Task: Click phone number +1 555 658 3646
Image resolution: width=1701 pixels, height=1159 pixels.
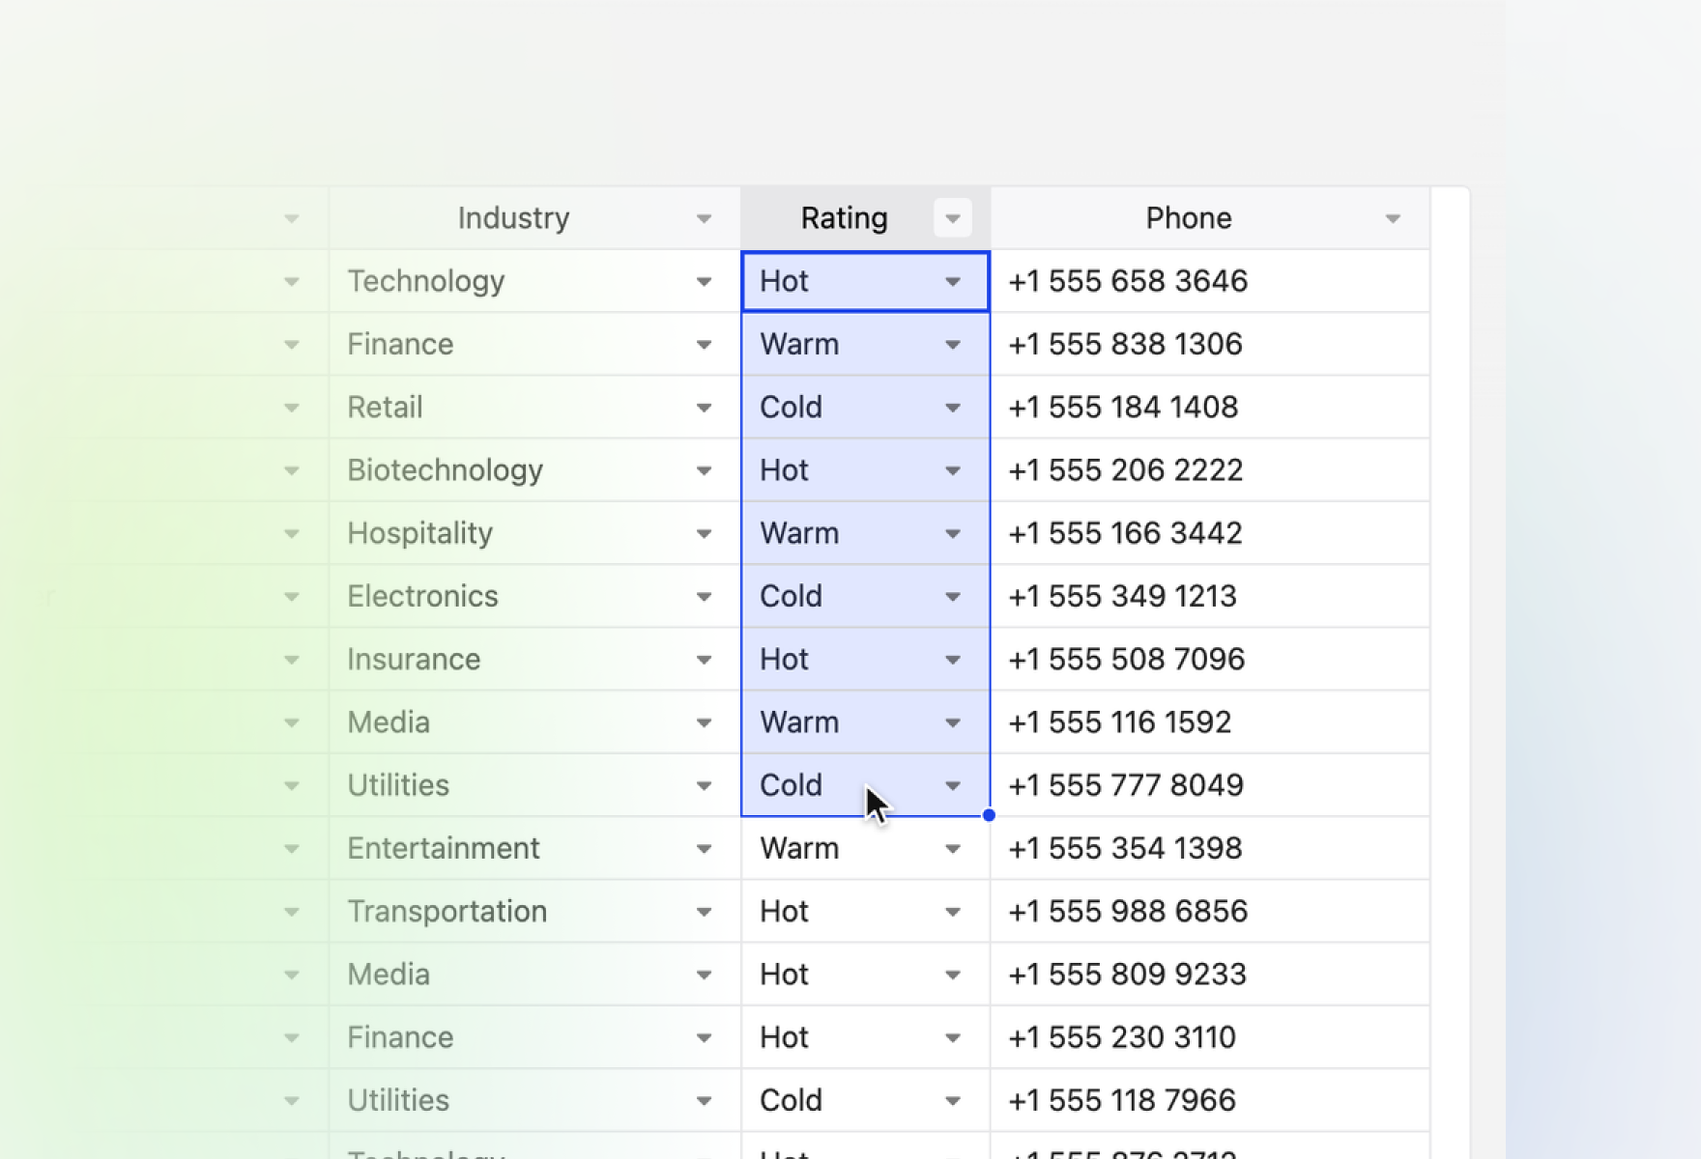Action: point(1128,281)
